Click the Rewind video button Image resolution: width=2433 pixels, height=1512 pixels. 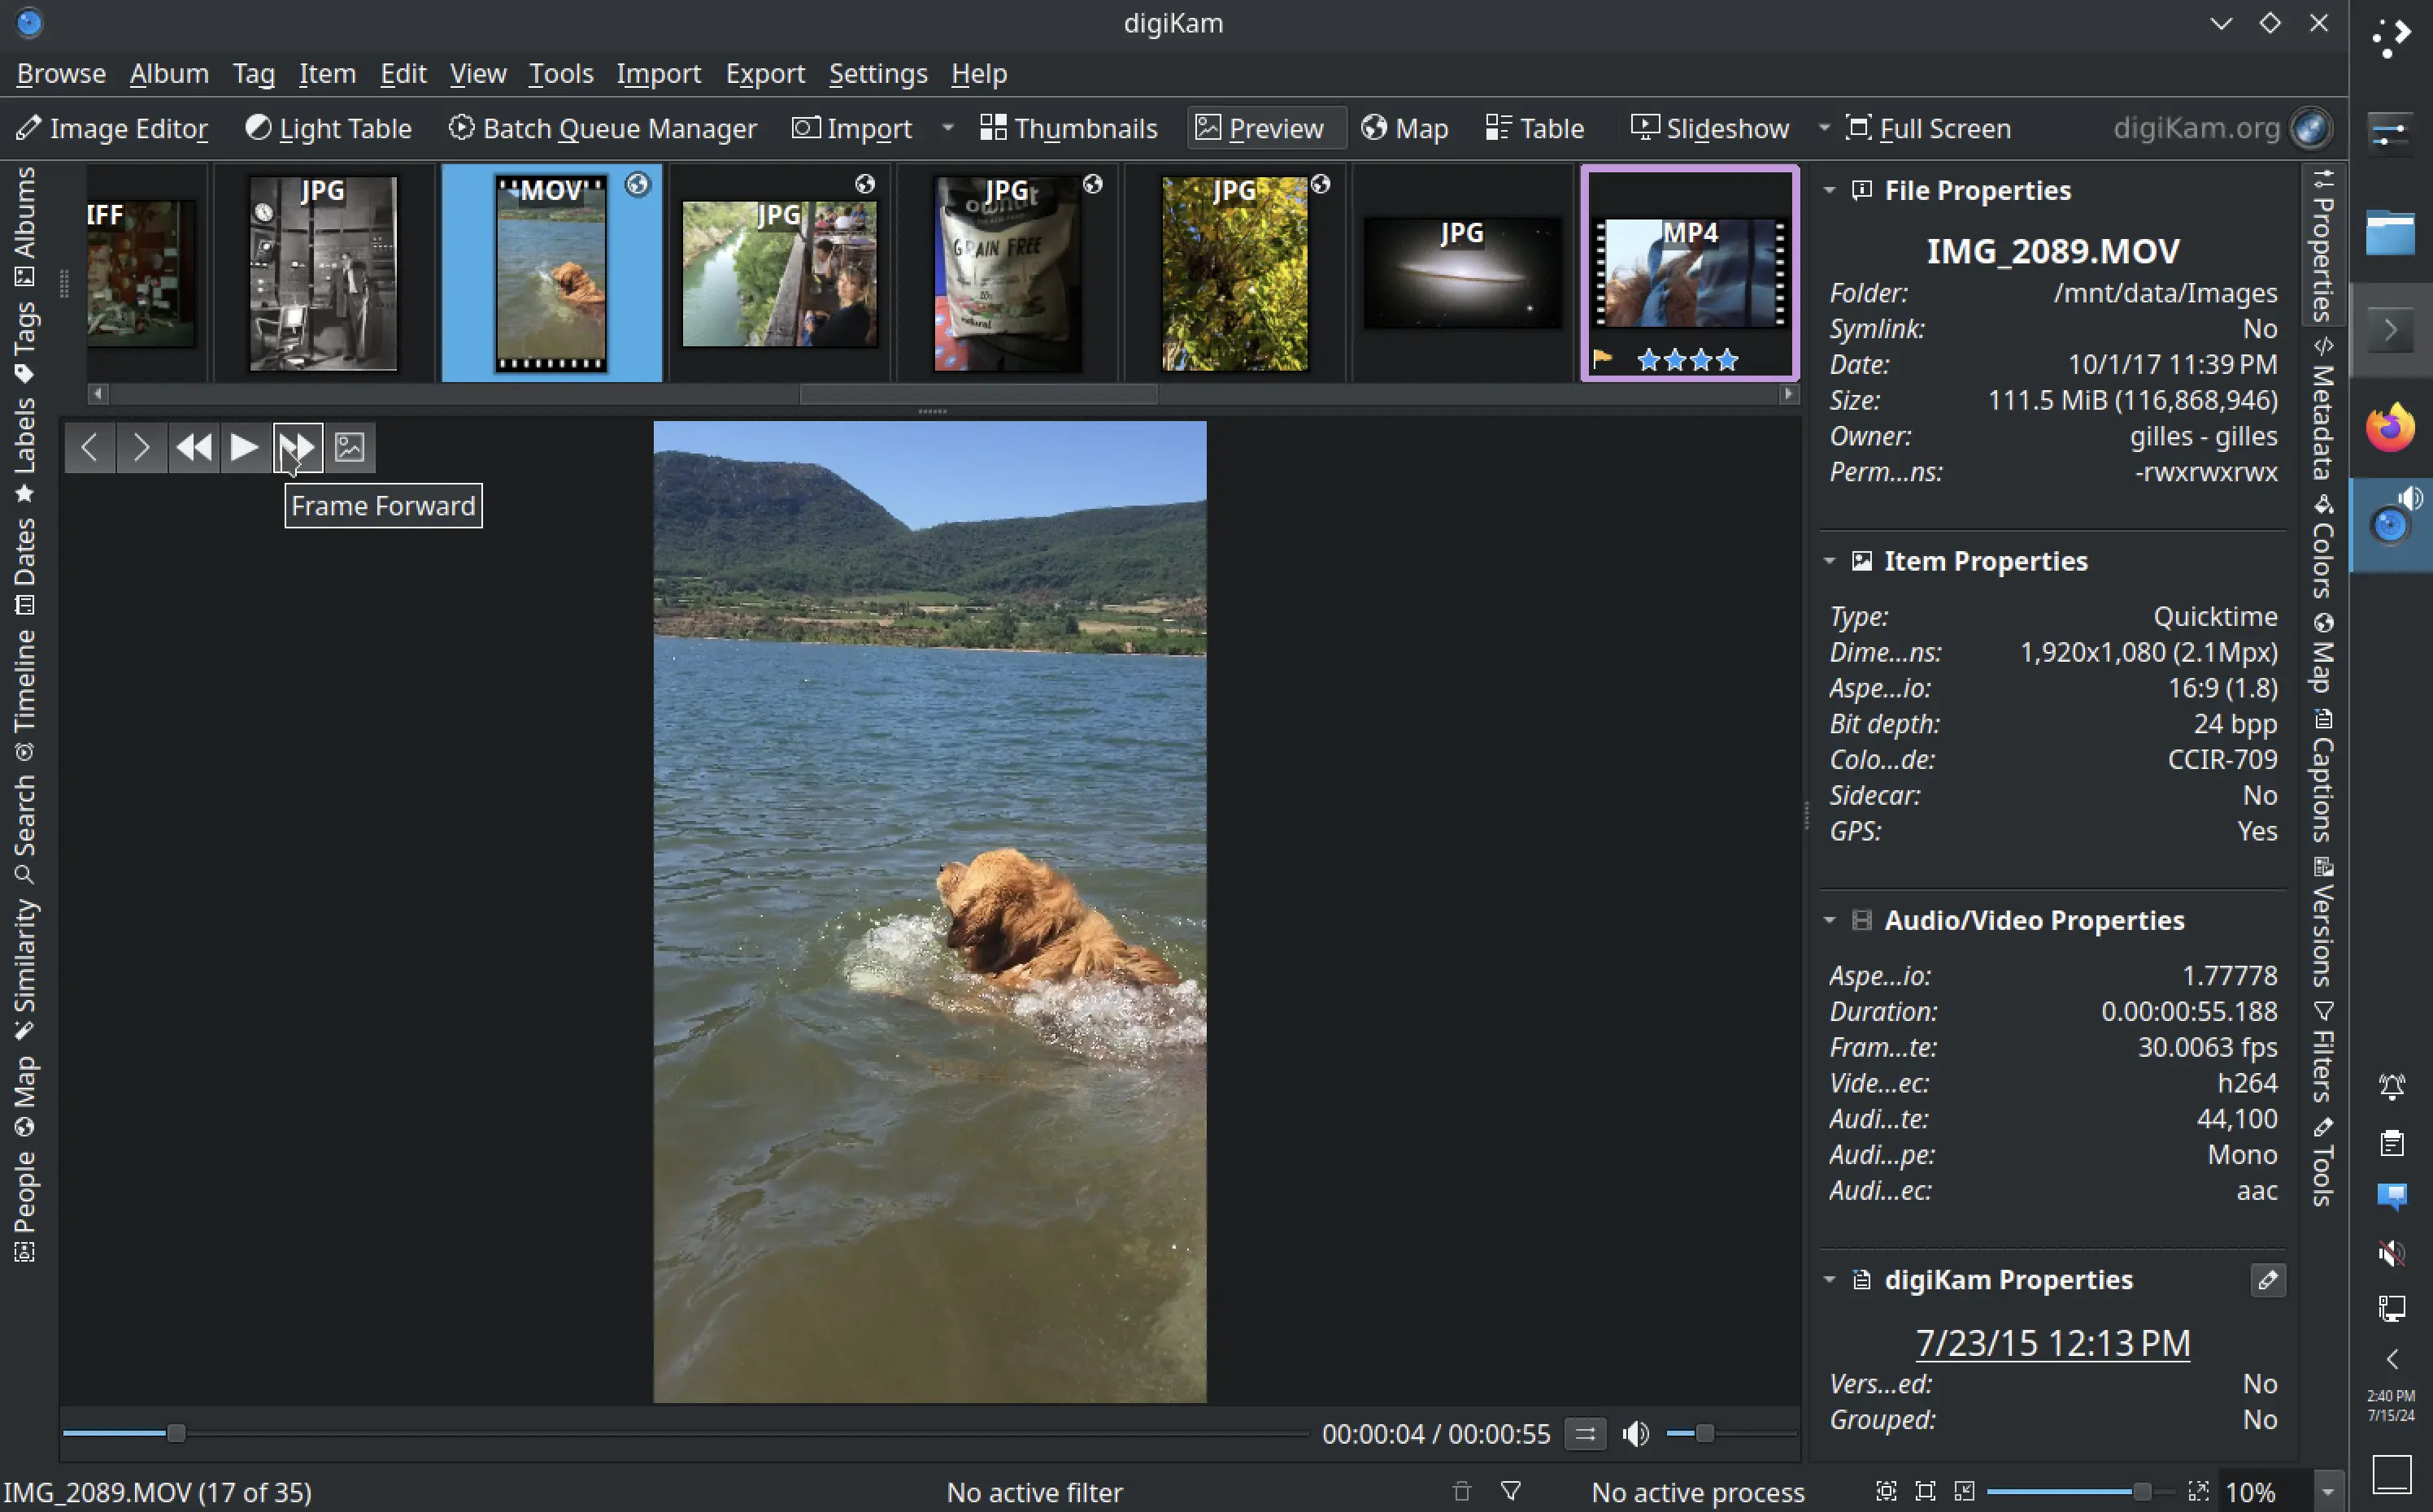point(193,447)
